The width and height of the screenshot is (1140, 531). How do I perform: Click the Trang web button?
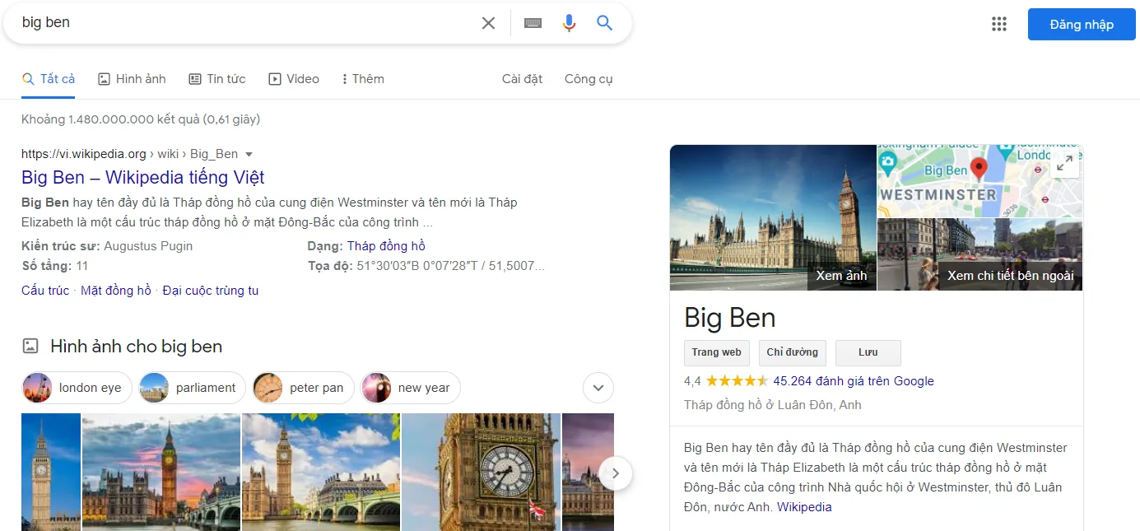pos(716,352)
